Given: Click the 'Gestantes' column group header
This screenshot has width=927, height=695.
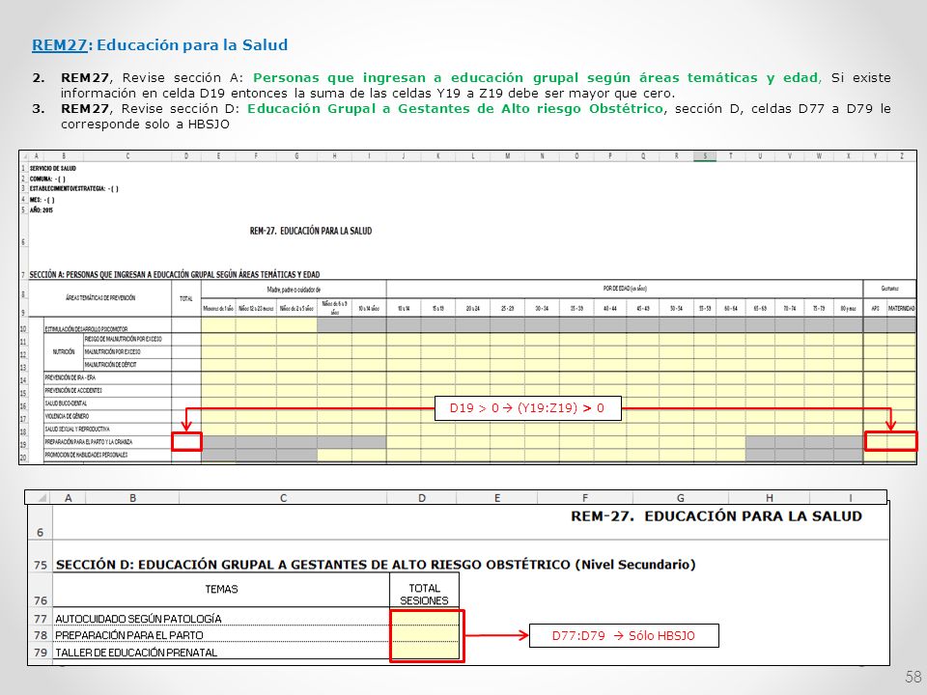Looking at the screenshot, I should coord(889,289).
